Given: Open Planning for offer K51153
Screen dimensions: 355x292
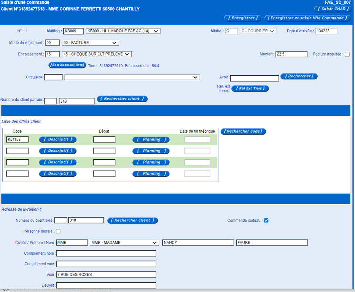Looking at the screenshot, I should [151, 139].
